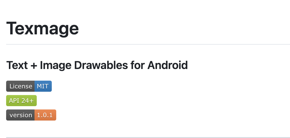Click the gray "License" label segment
This screenshot has height=138, width=290.
click(21, 86)
